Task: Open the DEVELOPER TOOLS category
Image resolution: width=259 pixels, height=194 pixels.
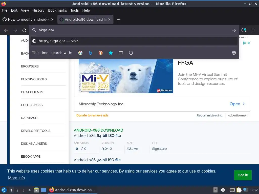Action: [36, 131]
